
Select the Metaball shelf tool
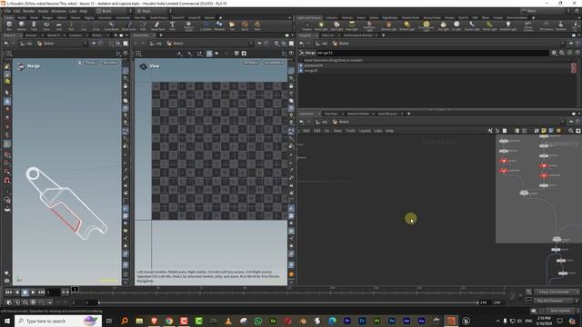pyautogui.click(x=219, y=25)
